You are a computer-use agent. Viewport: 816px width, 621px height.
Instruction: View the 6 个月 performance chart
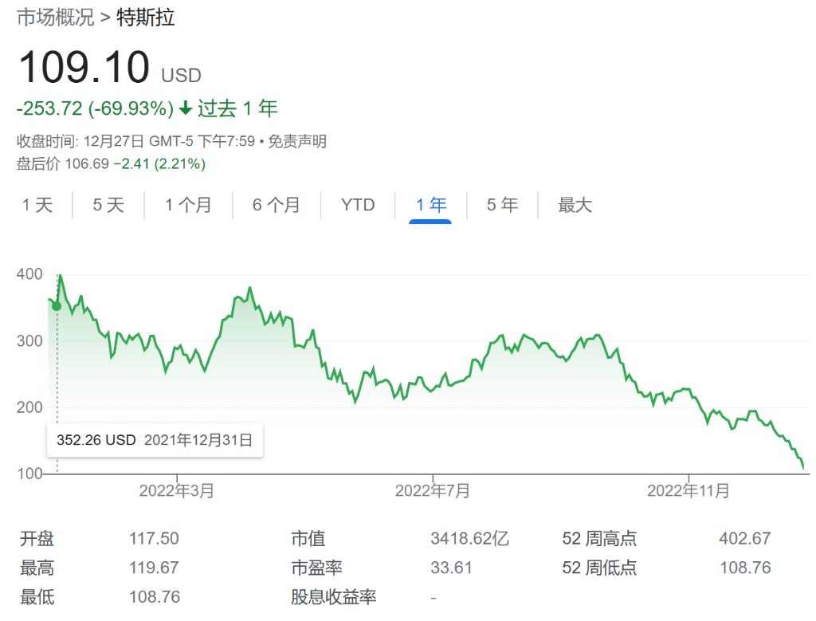(x=275, y=205)
